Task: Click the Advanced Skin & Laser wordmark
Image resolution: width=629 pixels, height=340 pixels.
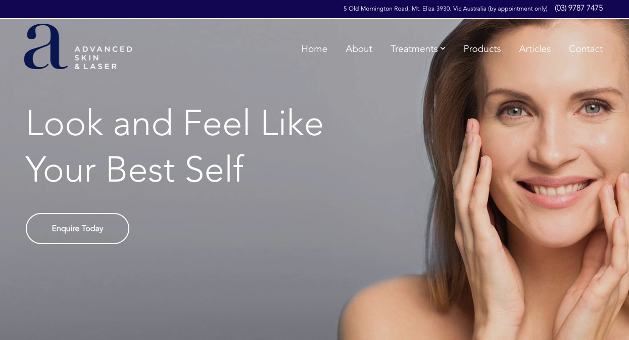Action: pos(103,58)
